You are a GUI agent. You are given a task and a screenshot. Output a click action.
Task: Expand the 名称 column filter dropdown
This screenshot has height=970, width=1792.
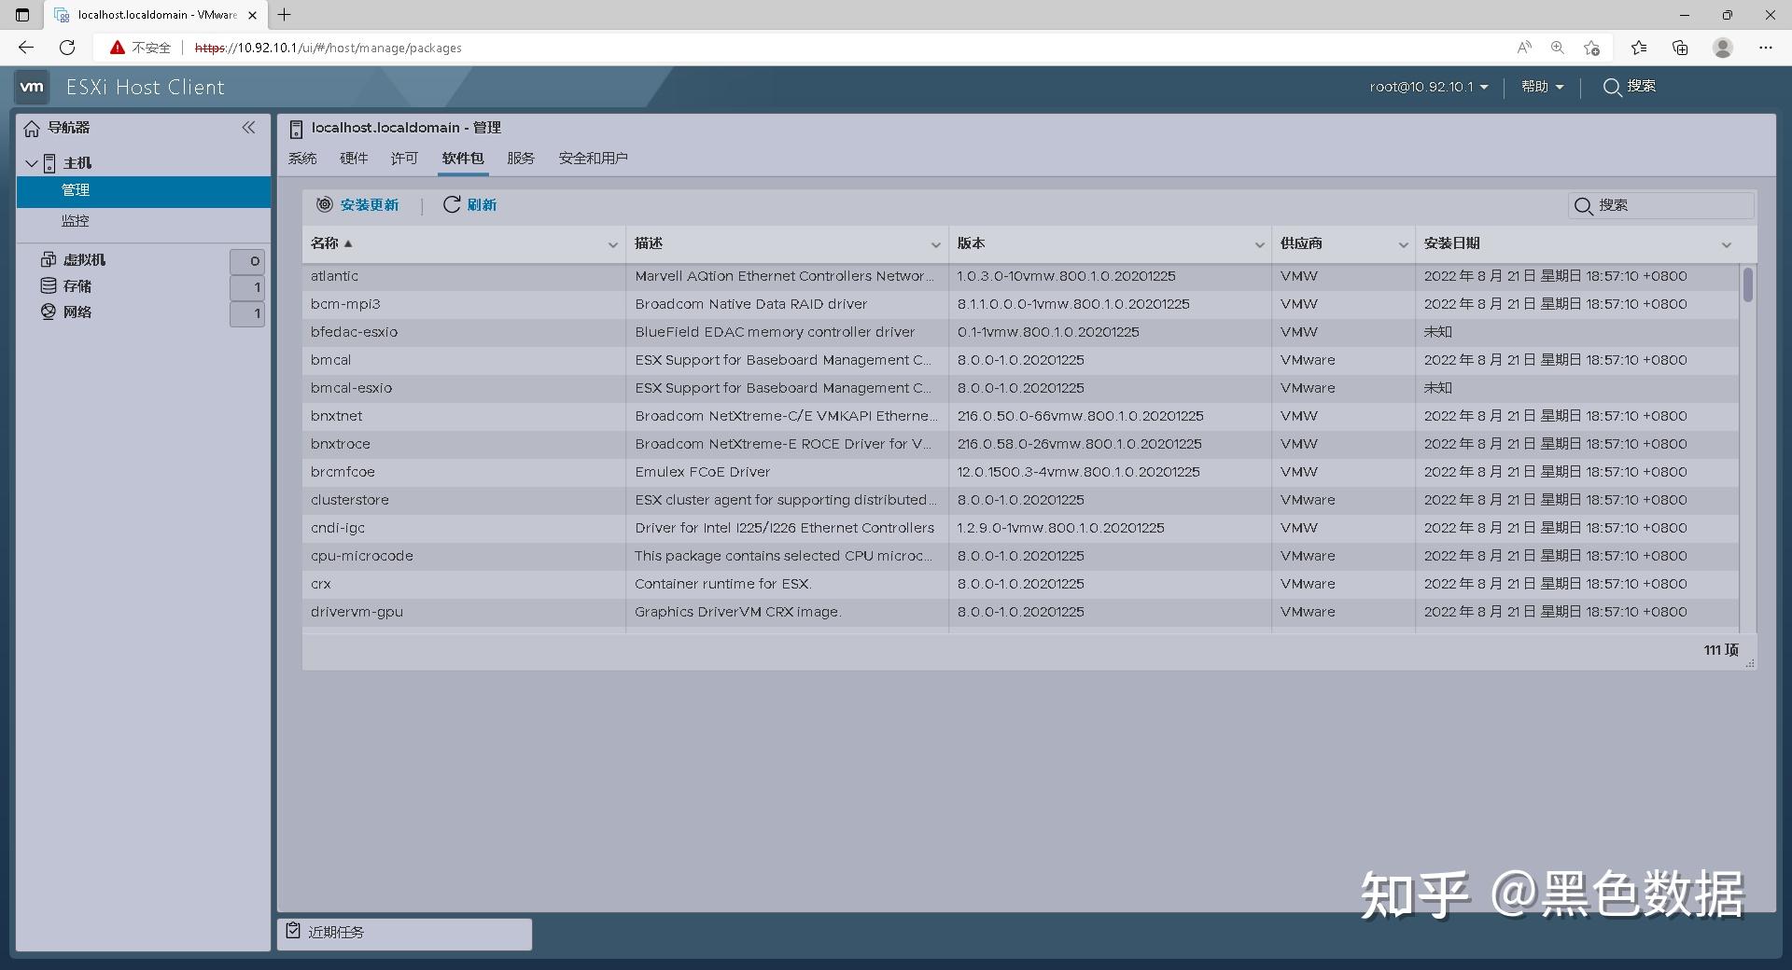tap(613, 243)
